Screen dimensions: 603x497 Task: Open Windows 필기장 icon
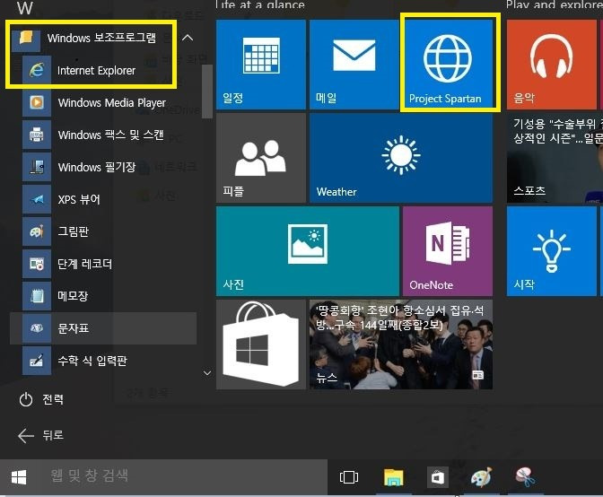coord(37,167)
